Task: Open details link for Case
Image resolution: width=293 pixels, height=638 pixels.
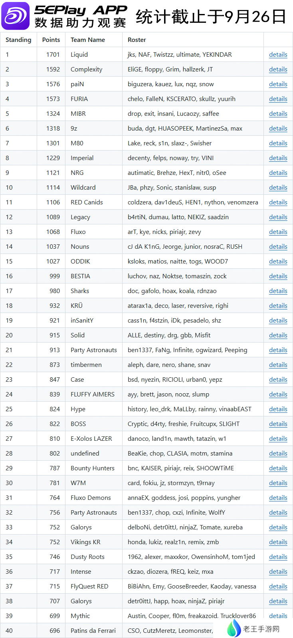Action: tap(278, 380)
